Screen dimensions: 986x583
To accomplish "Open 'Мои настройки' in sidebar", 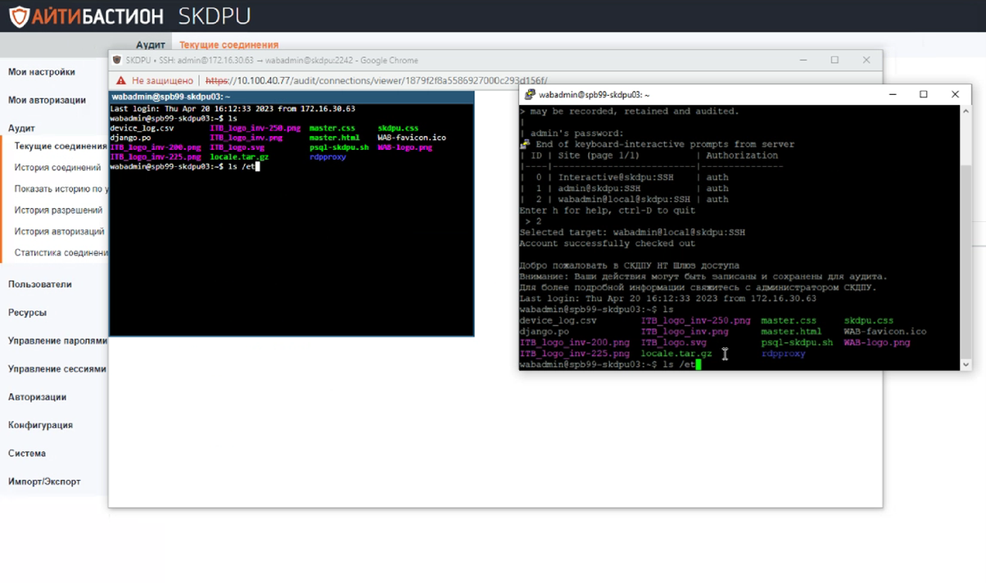I will [x=42, y=72].
